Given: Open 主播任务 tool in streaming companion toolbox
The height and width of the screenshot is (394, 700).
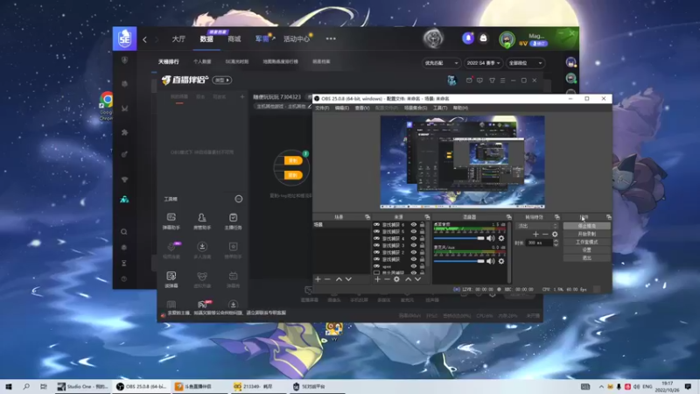Looking at the screenshot, I should [x=233, y=222].
